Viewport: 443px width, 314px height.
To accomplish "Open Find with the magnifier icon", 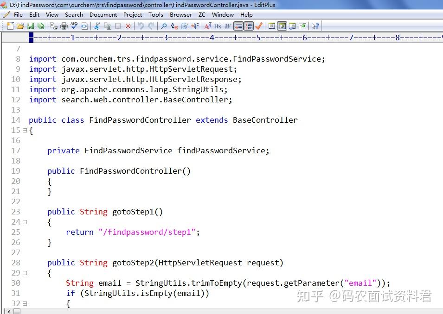I will [x=164, y=26].
